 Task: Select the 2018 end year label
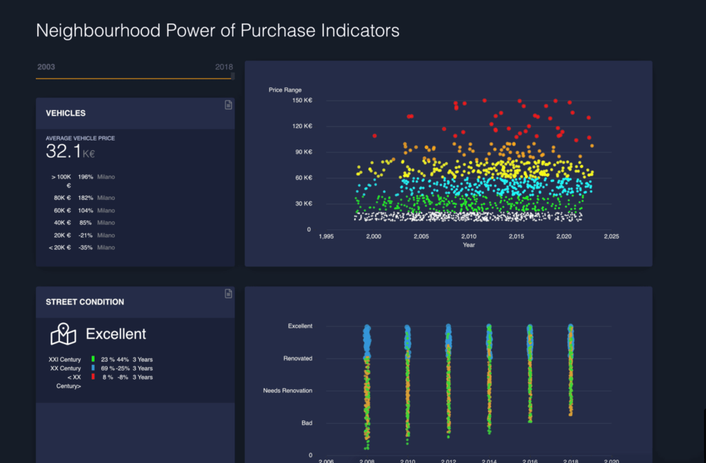coord(223,68)
